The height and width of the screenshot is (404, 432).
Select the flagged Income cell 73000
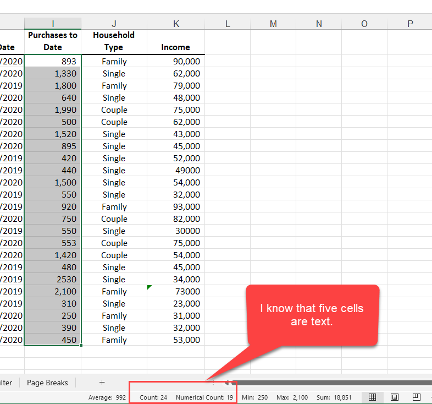tap(176, 291)
